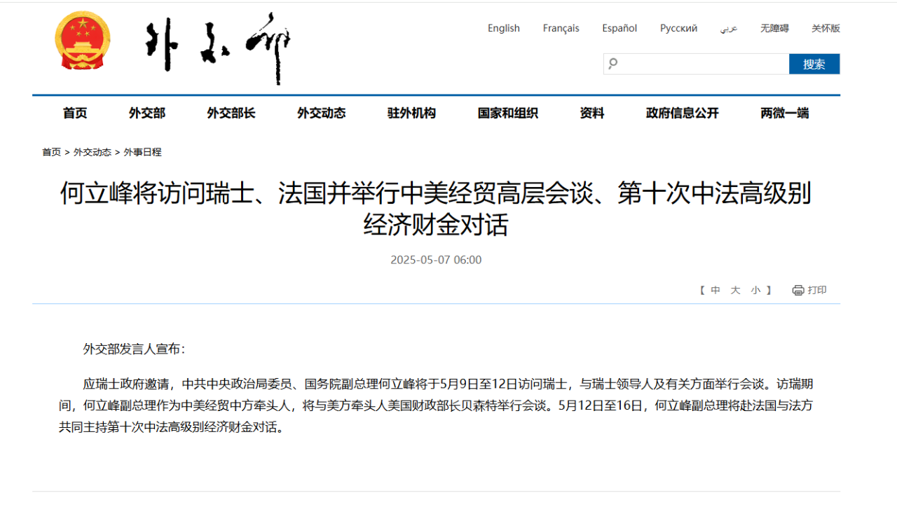Image resolution: width=897 pixels, height=514 pixels.
Task: Open the 驻外机构 navigation menu
Action: [411, 113]
